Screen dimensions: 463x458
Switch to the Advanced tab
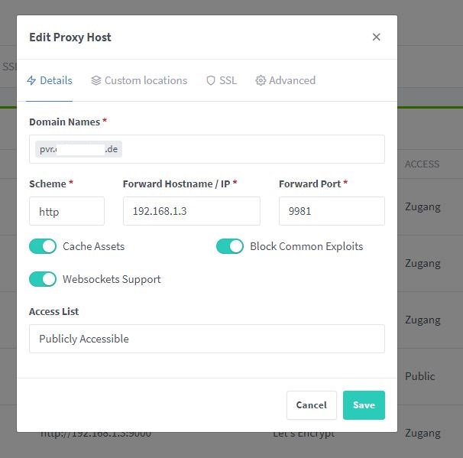point(286,80)
